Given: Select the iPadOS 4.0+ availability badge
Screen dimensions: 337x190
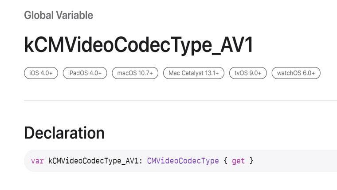Looking at the screenshot, I should (x=85, y=73).
